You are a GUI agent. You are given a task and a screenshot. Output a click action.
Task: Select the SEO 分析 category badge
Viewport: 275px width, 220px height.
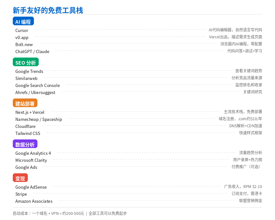(26, 62)
